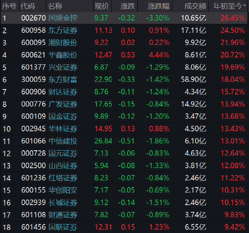This screenshot has width=249, height=233.
Task: Click the 17.65 current price
Action: [103, 104]
